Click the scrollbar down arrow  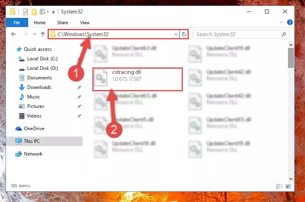291,179
